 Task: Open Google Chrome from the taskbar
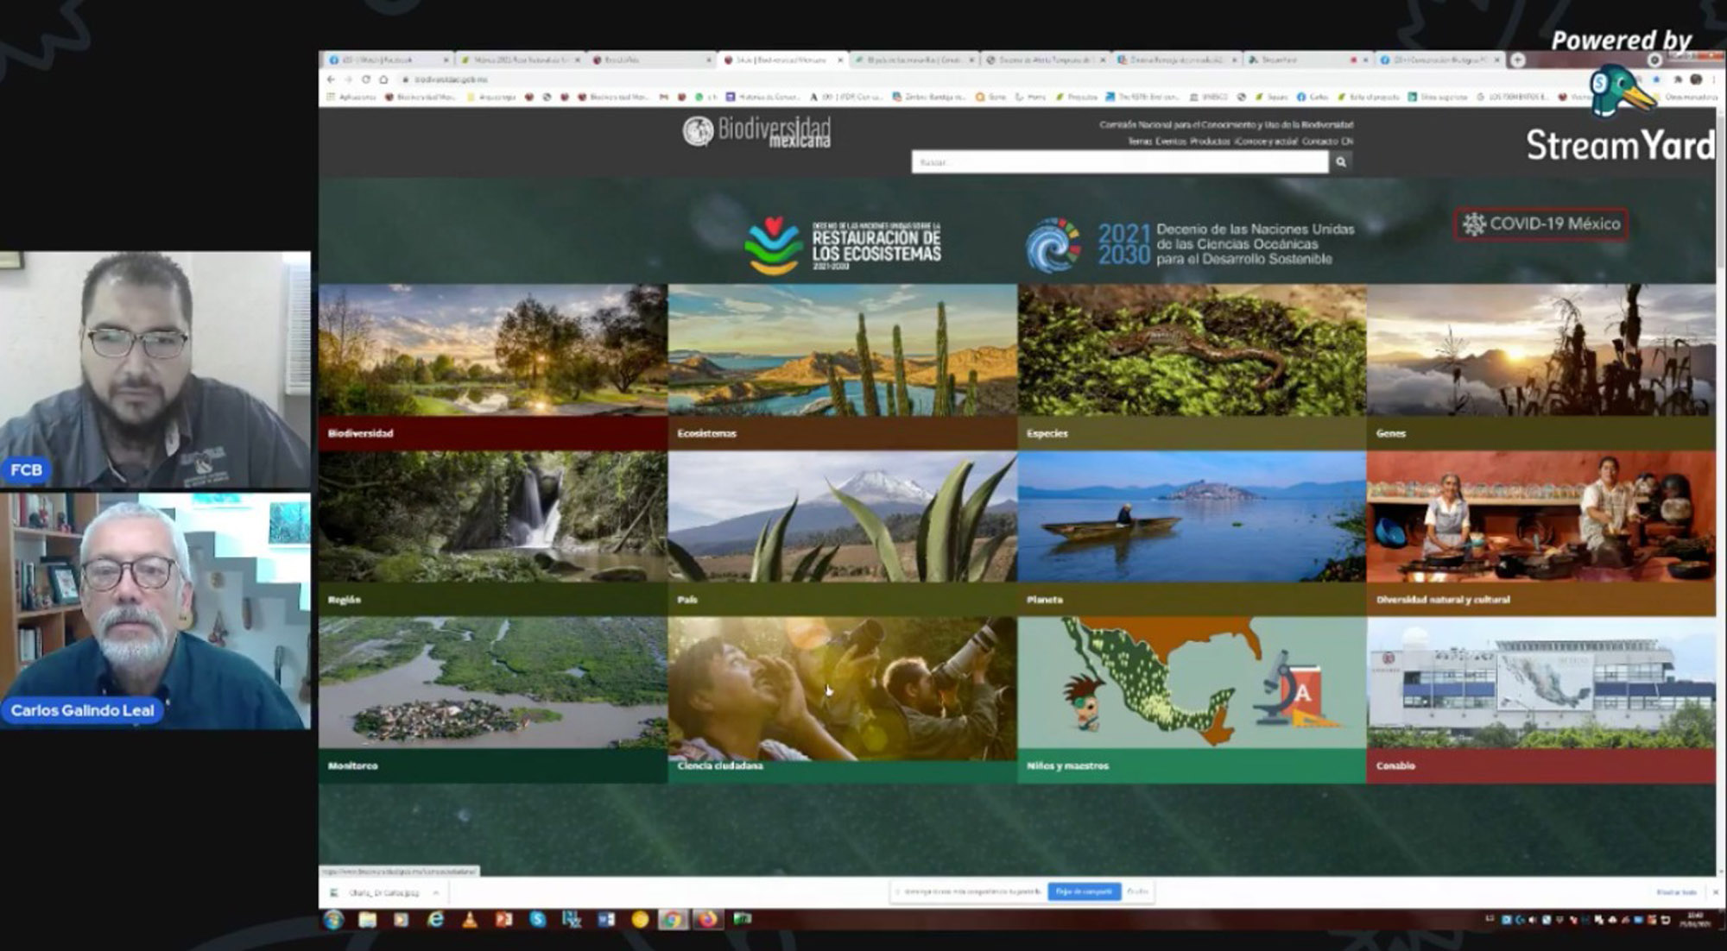tap(672, 920)
